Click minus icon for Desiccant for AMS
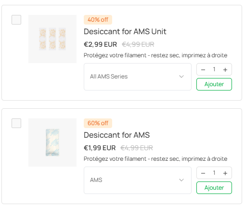The width and height of the screenshot is (245, 207). pos(203,173)
